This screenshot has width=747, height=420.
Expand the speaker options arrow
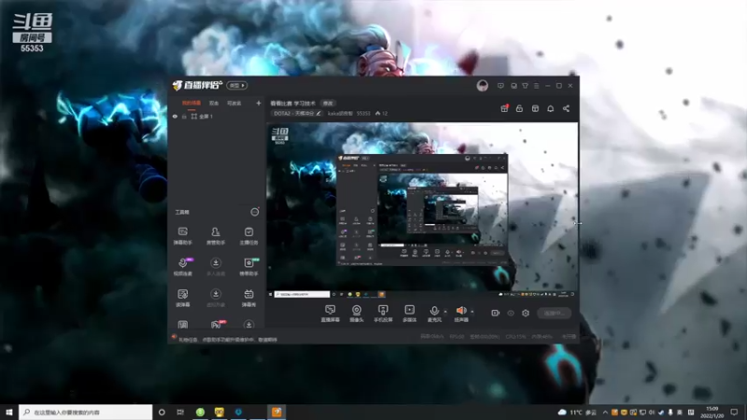[472, 312]
